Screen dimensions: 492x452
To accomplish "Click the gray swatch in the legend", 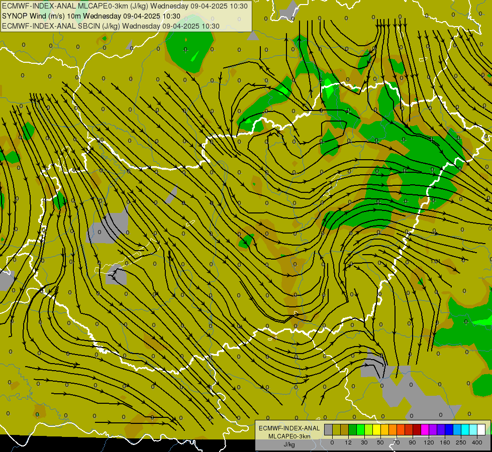I will (328, 429).
